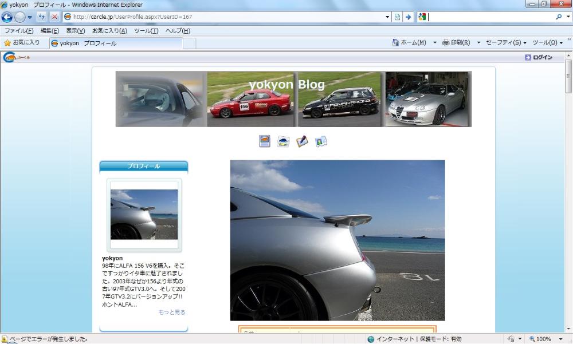Screen dimensions: 573x344
Task: Click the home icon on command bar
Action: tap(395, 42)
